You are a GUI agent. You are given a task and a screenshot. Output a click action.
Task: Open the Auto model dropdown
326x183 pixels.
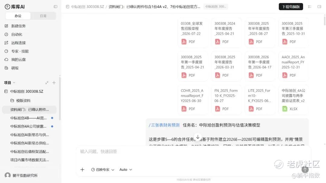126,169
